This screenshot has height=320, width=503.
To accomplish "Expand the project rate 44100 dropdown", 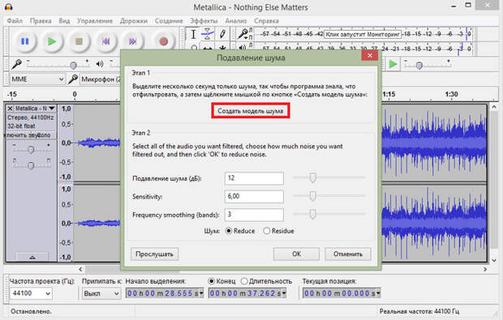I will click(x=31, y=293).
